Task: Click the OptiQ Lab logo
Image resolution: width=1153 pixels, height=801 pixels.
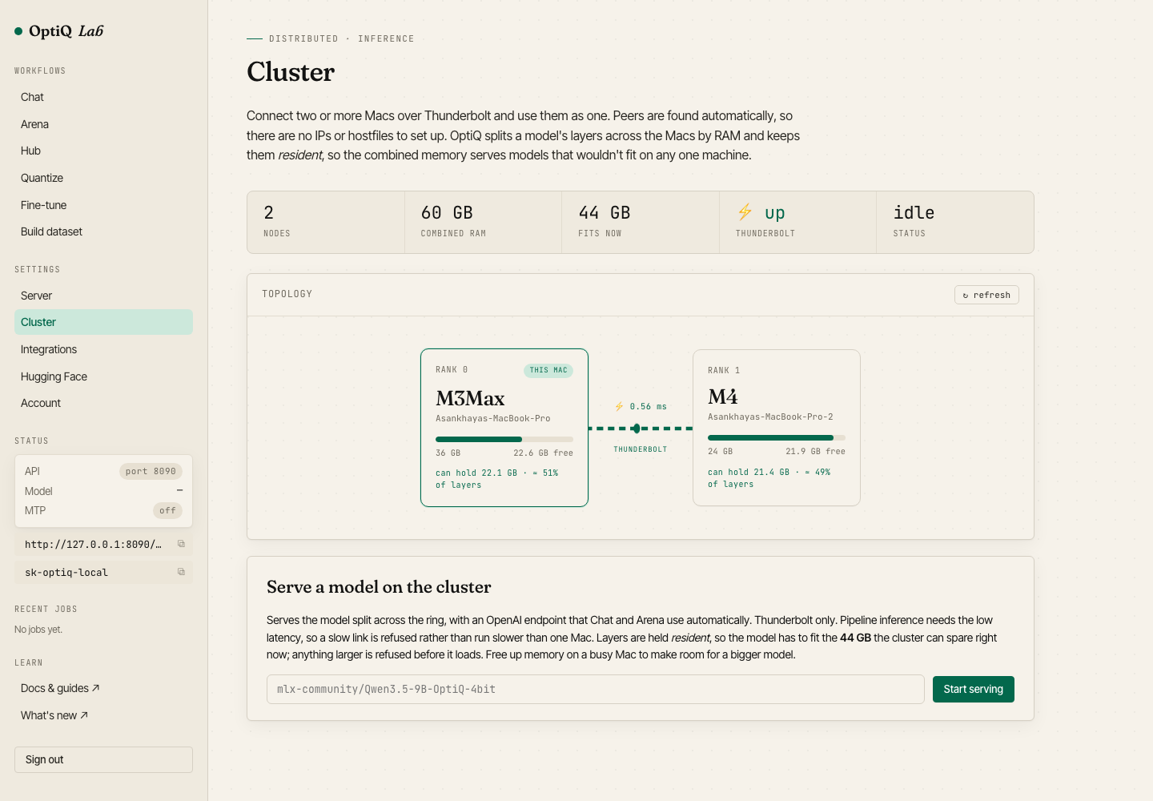Action: (x=59, y=31)
